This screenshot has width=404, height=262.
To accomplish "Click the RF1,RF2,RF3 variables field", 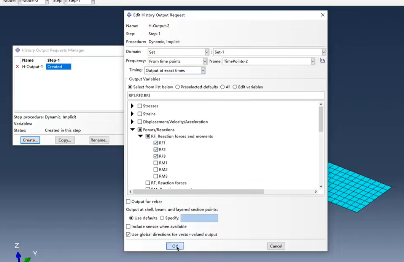I will tap(226, 95).
